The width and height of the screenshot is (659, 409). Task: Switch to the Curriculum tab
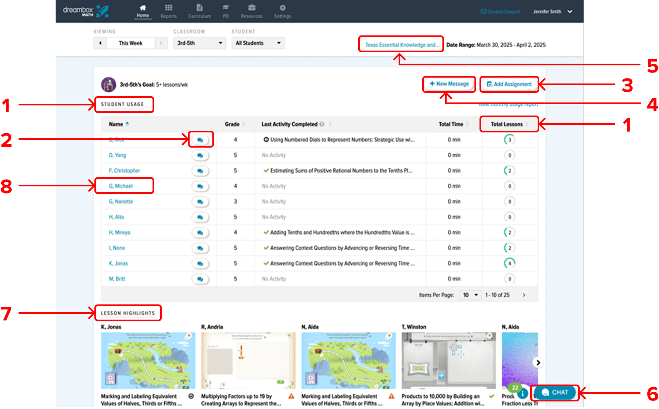[x=199, y=11]
